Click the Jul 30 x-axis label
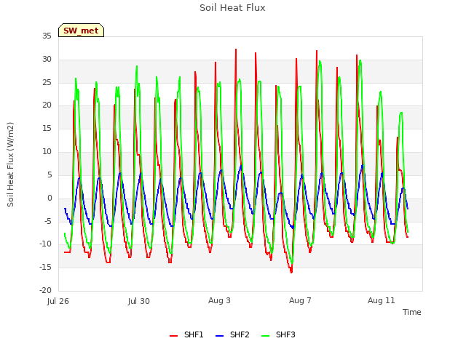This screenshot has width=466, height=349. 139,301
